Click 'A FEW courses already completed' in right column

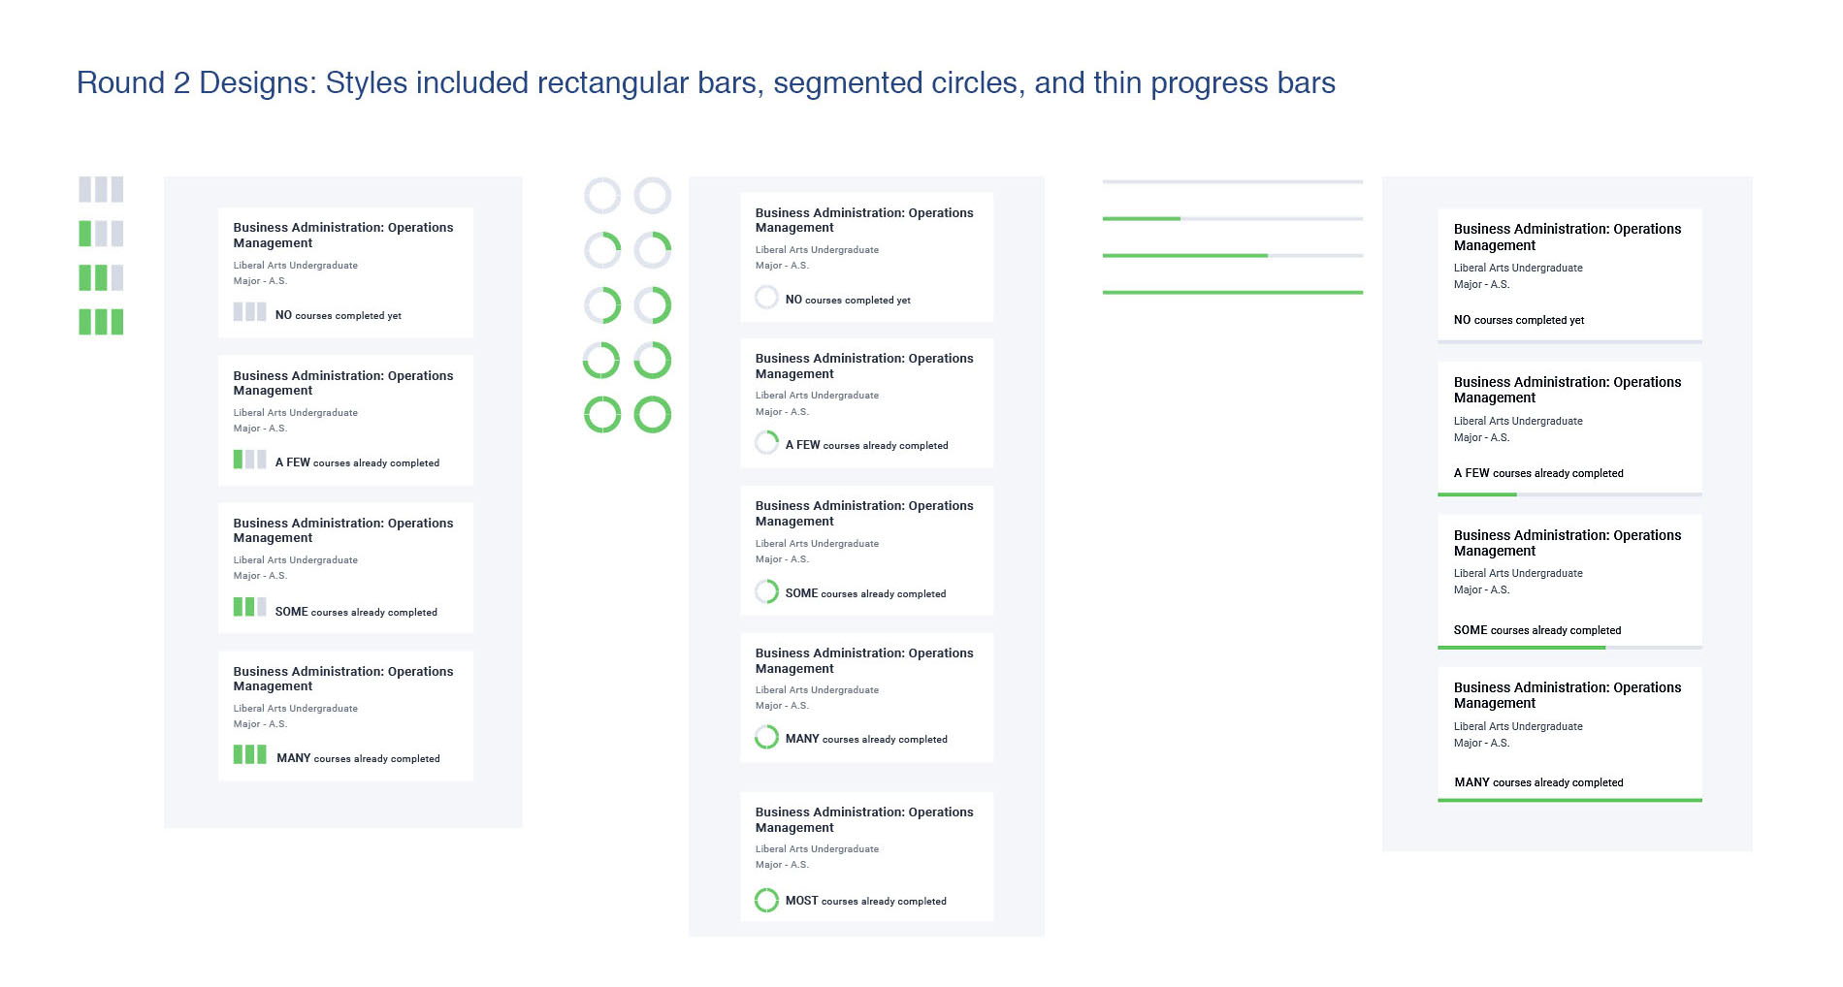(1538, 473)
